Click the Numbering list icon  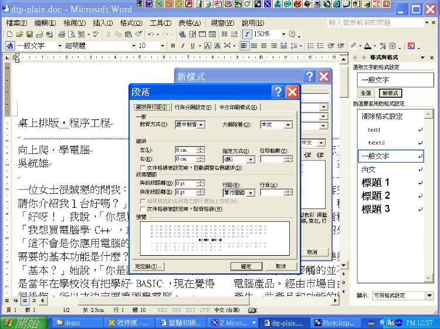pos(310,46)
